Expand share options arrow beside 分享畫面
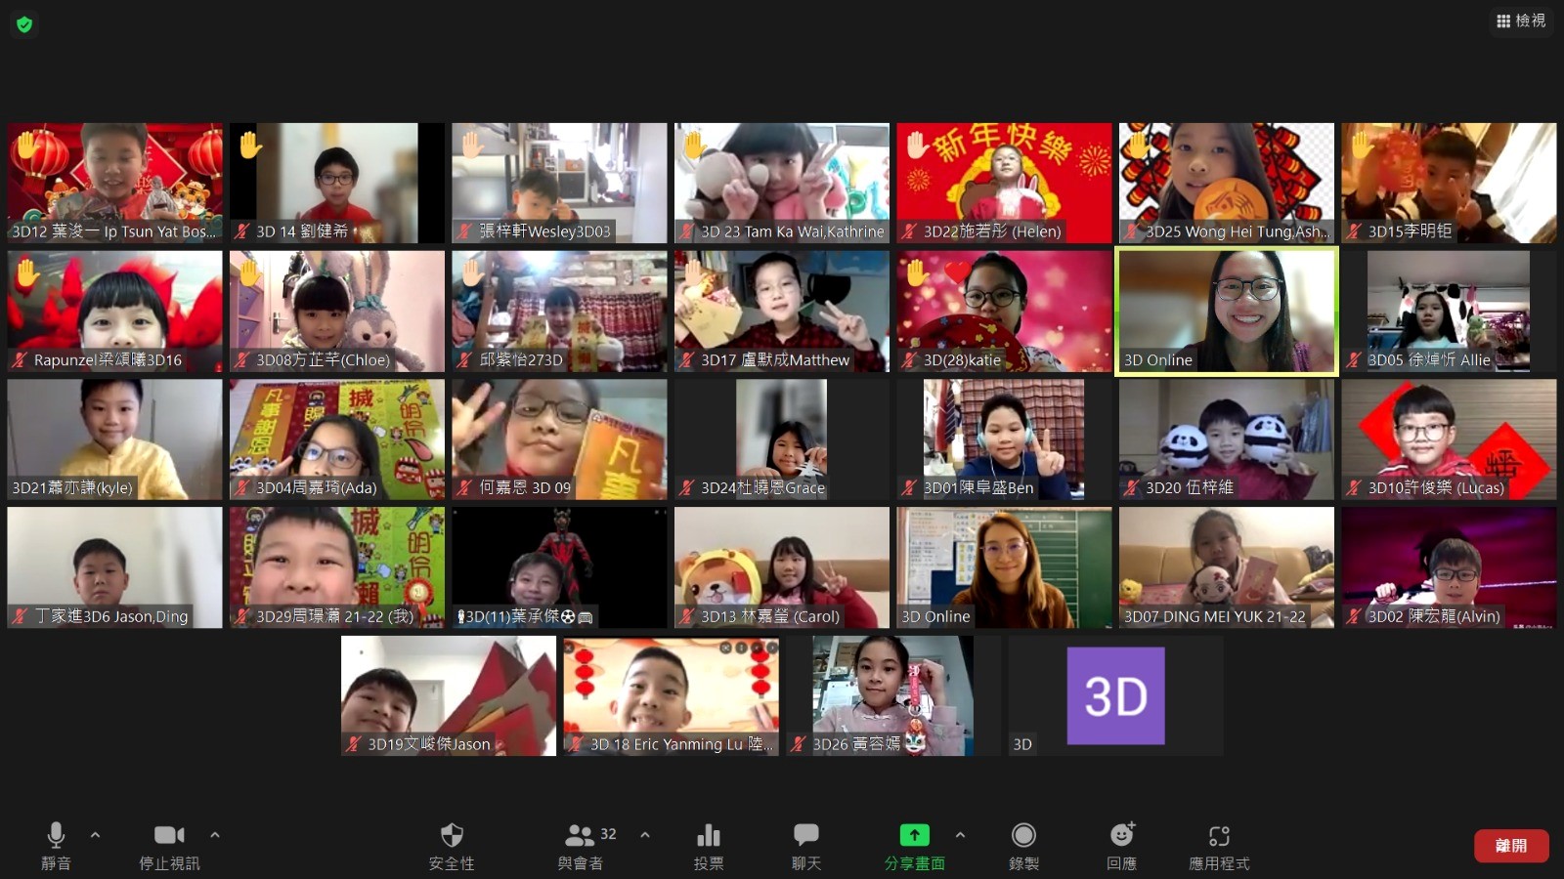The height and width of the screenshot is (879, 1564). [x=960, y=835]
